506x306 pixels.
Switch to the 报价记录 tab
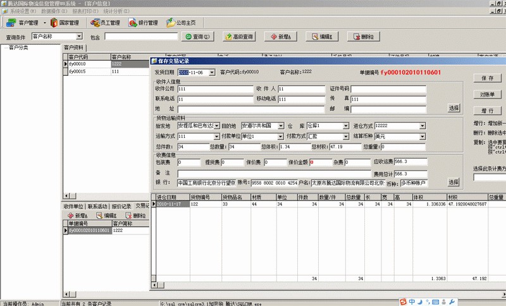click(122, 206)
